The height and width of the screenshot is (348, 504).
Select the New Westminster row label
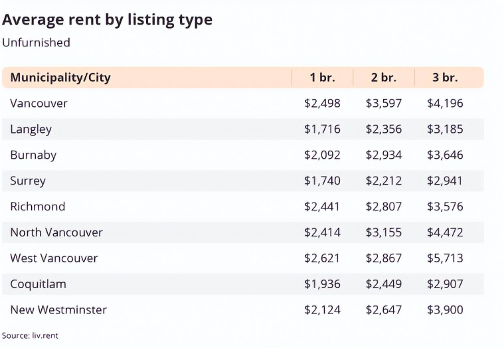58,309
